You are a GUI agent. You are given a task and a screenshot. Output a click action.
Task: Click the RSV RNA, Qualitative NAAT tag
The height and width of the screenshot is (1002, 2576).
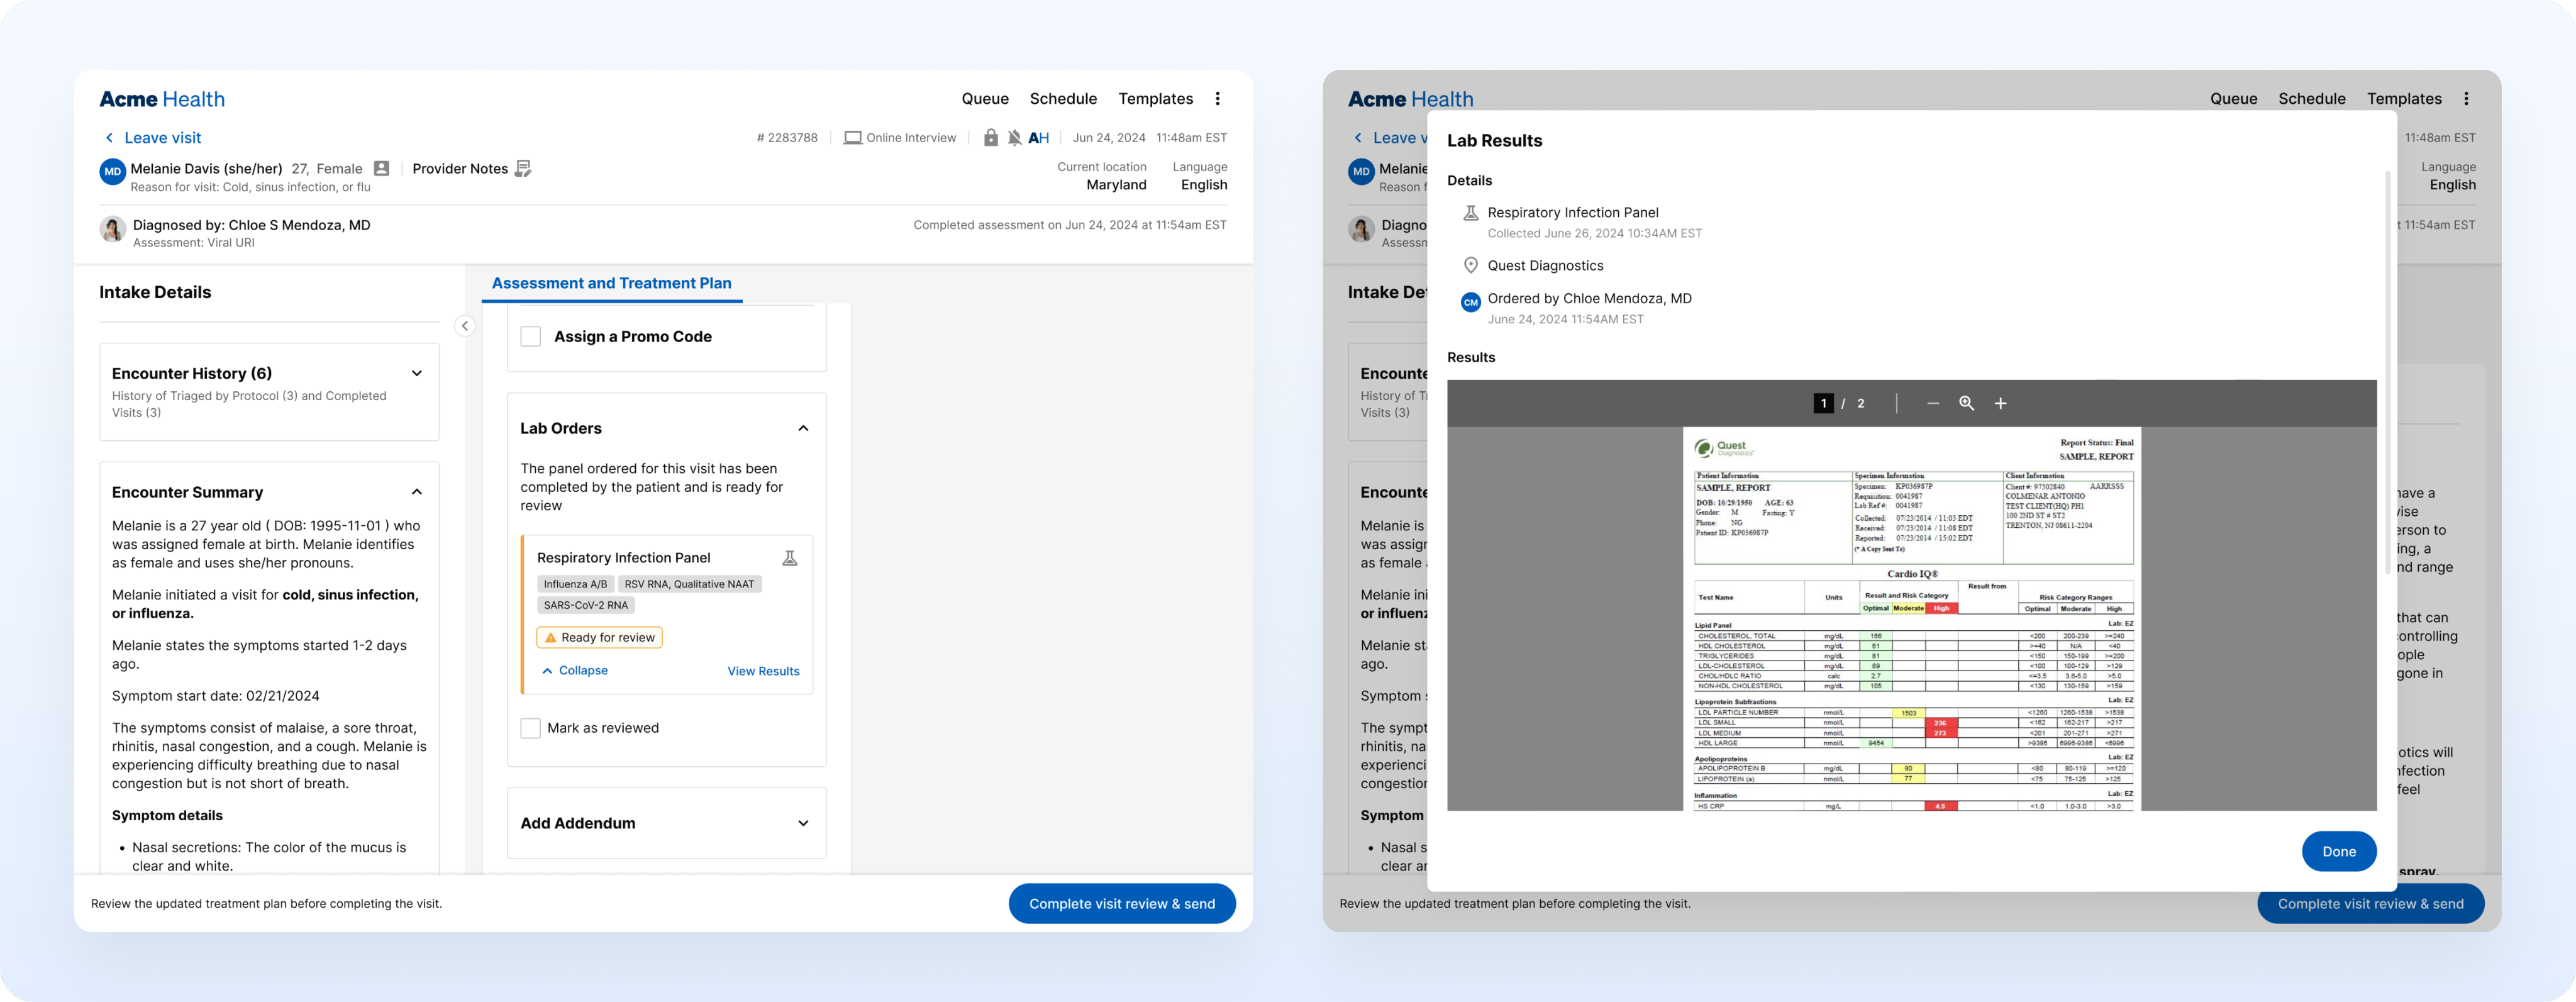689,584
